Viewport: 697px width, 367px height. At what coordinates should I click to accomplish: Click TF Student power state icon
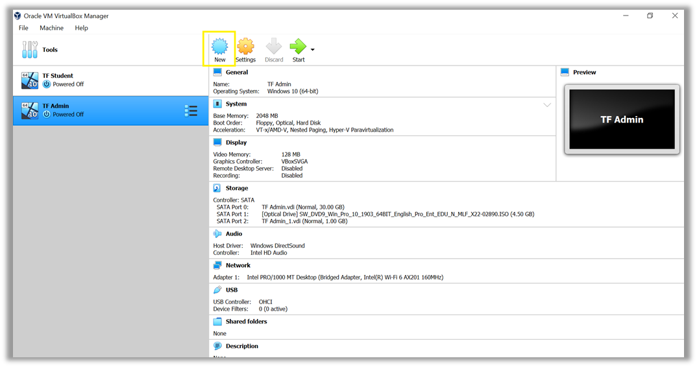pyautogui.click(x=47, y=84)
